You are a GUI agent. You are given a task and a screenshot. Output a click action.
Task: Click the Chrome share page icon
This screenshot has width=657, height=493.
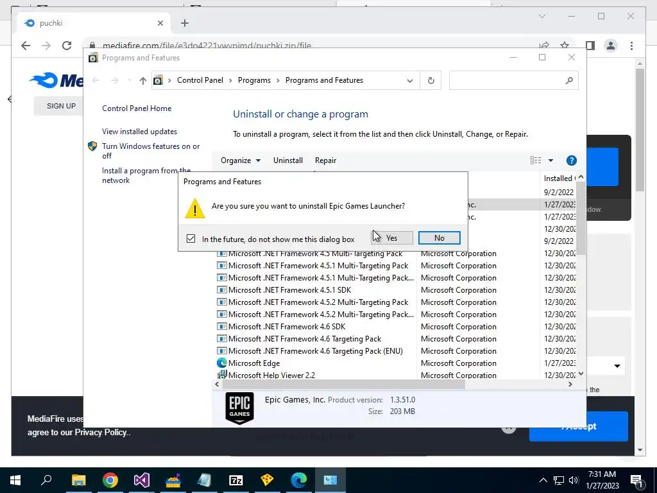coord(544,46)
